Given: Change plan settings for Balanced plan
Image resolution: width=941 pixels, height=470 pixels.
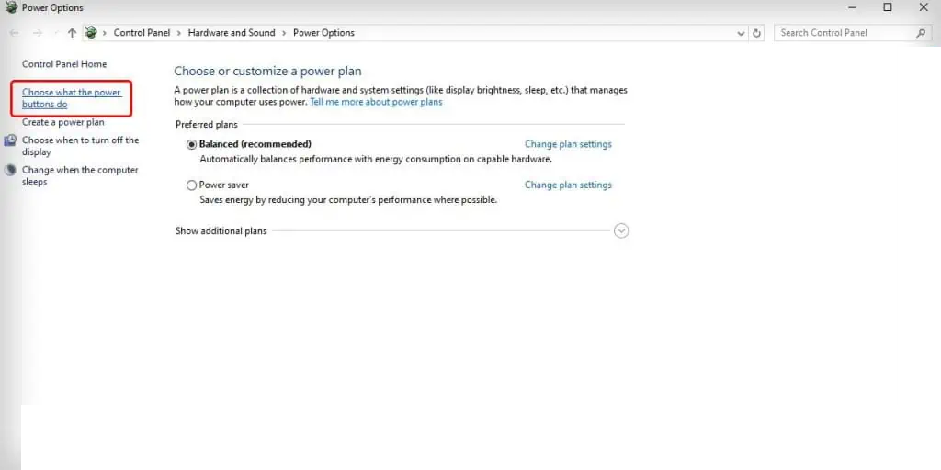Looking at the screenshot, I should point(568,144).
